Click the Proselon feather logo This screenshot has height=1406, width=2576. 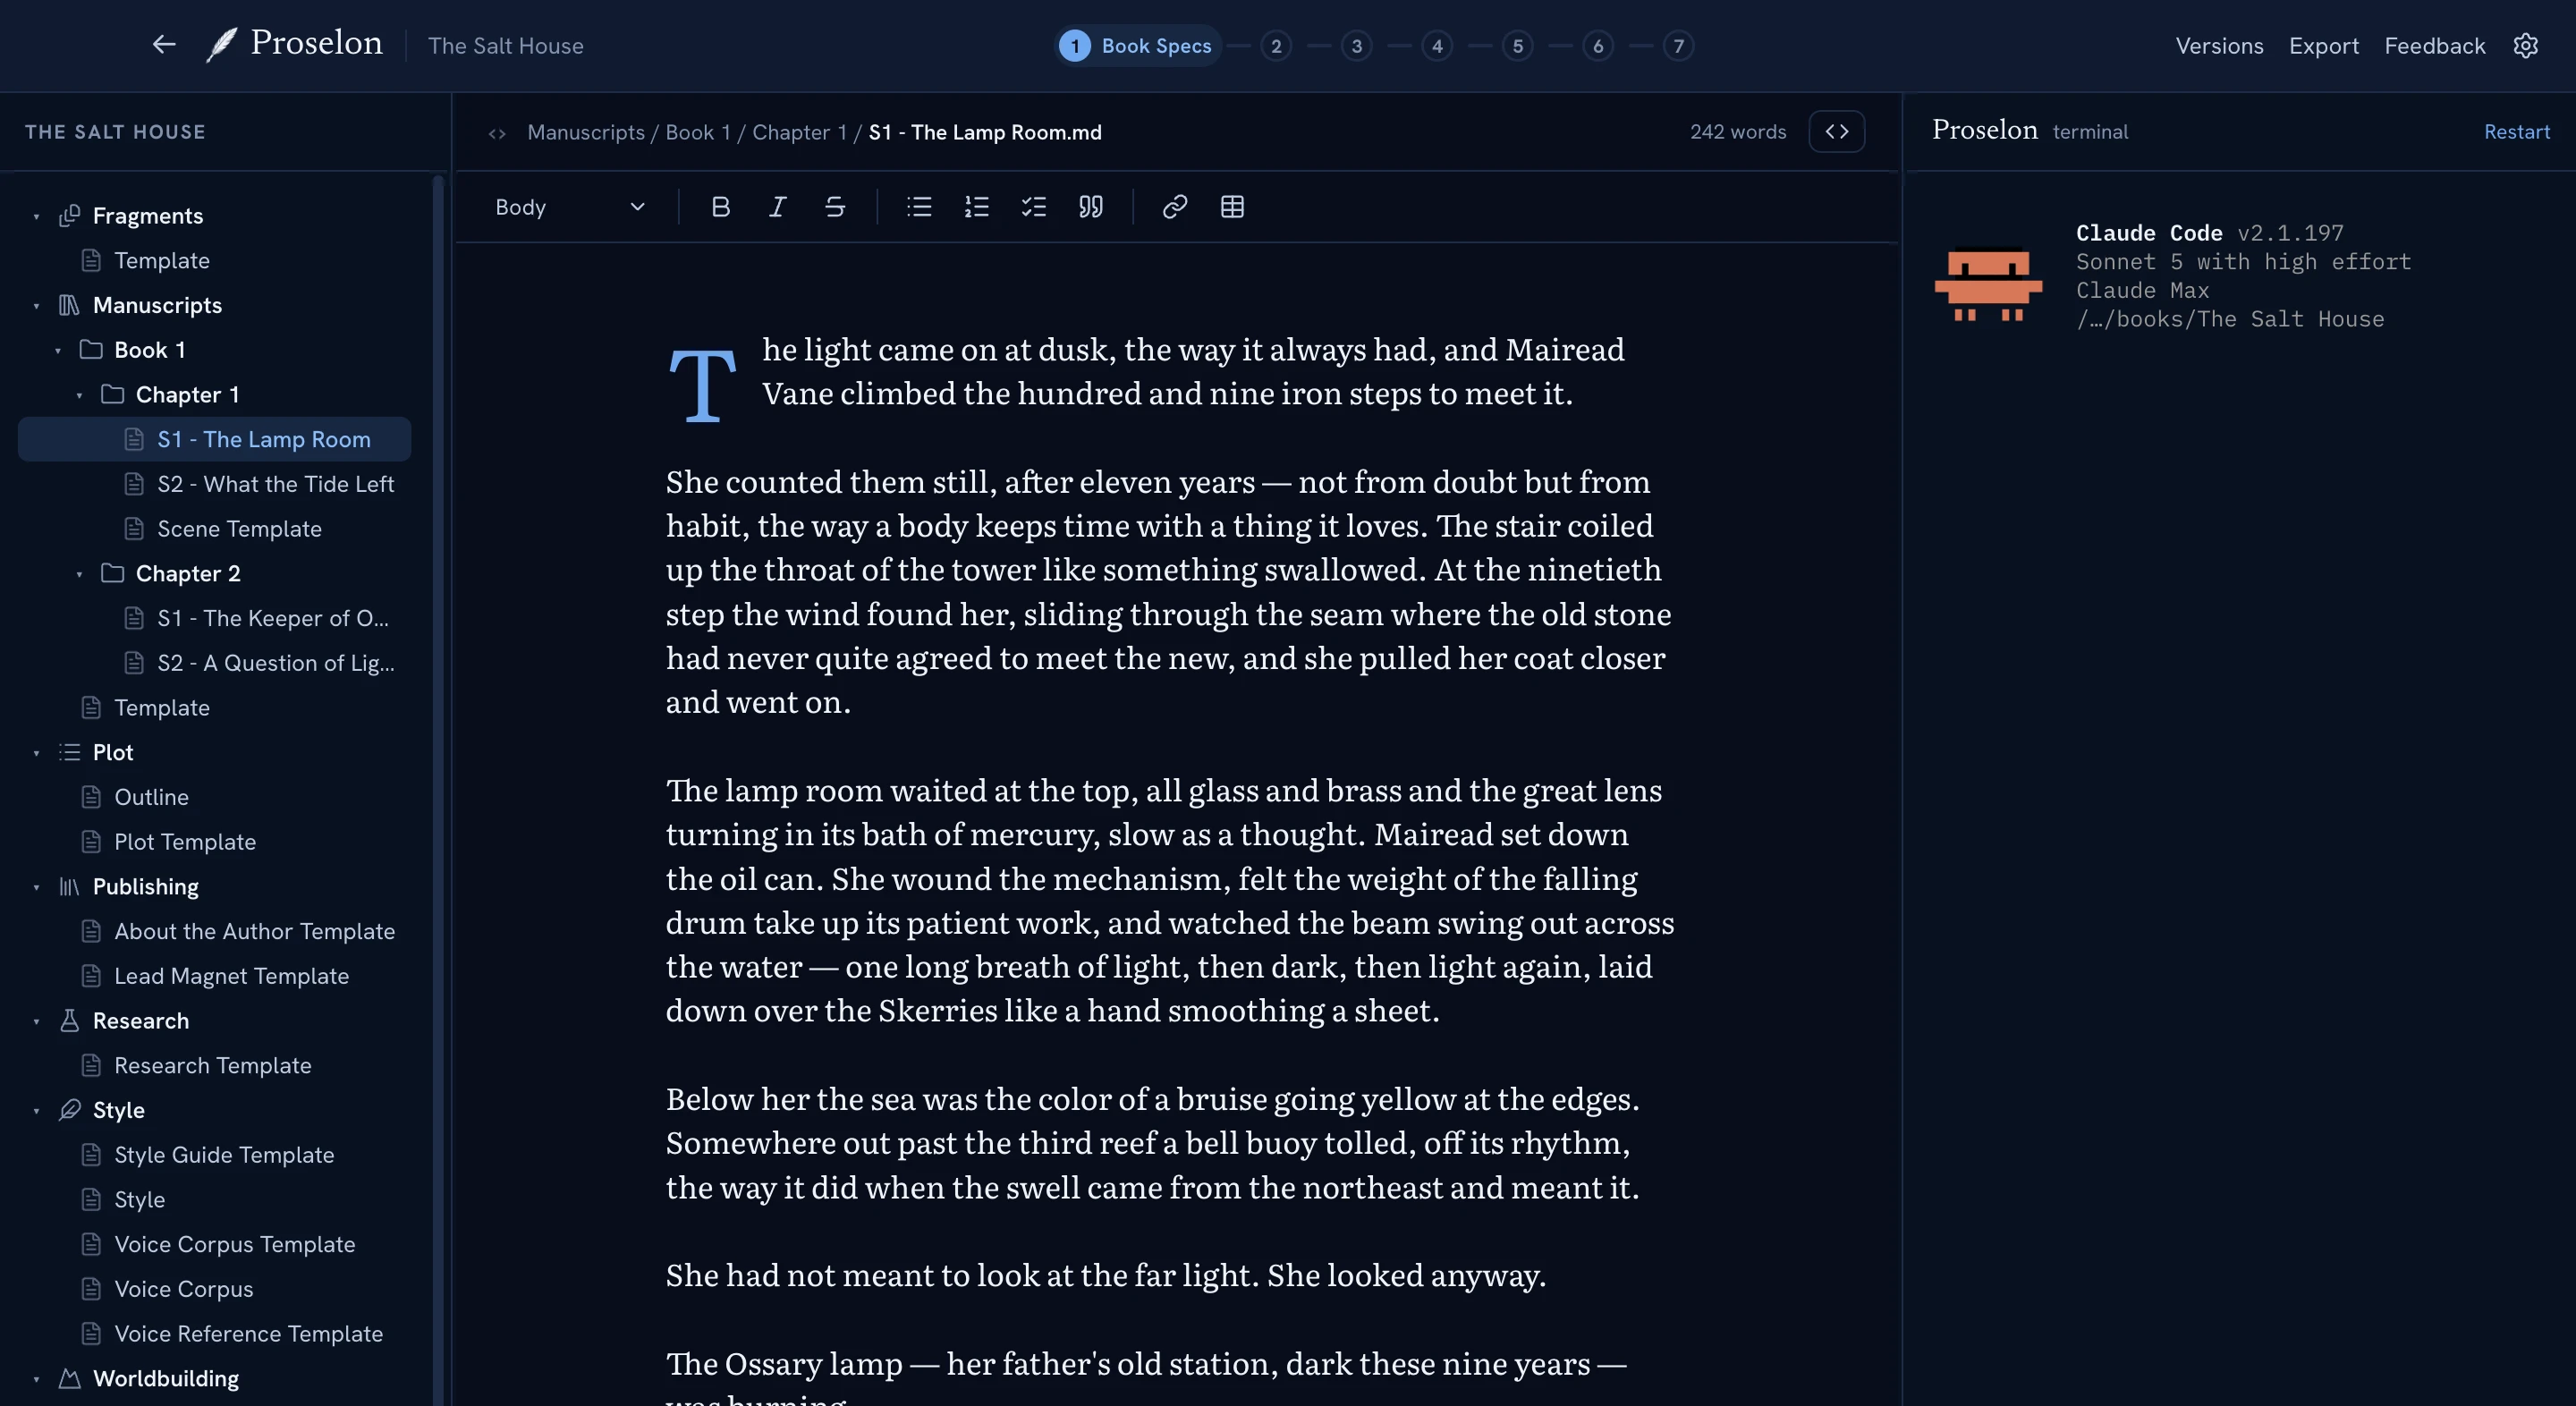point(221,45)
